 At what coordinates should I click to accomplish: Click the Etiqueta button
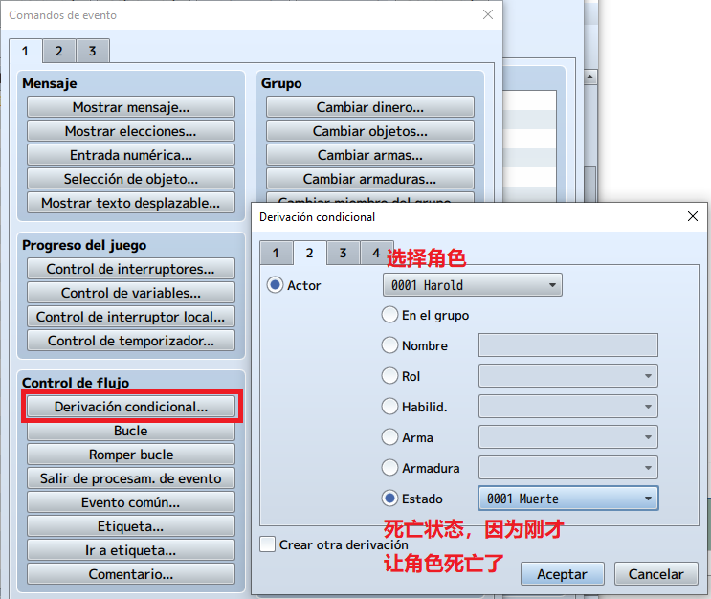click(130, 526)
